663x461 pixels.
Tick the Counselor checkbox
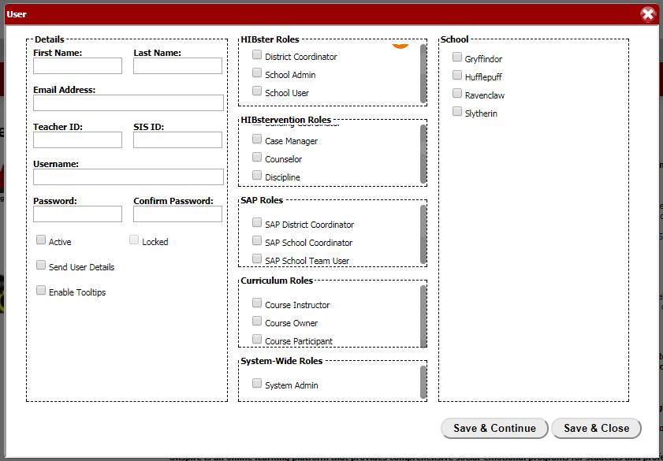[x=257, y=157]
